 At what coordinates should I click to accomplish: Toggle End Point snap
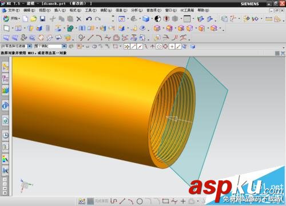click(x=133, y=46)
